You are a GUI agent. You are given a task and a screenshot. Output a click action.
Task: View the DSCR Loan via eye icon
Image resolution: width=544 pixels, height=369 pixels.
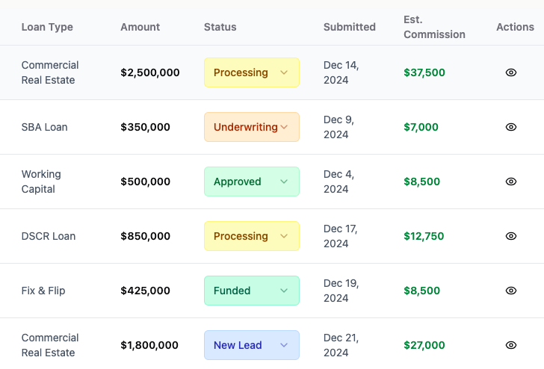click(511, 236)
